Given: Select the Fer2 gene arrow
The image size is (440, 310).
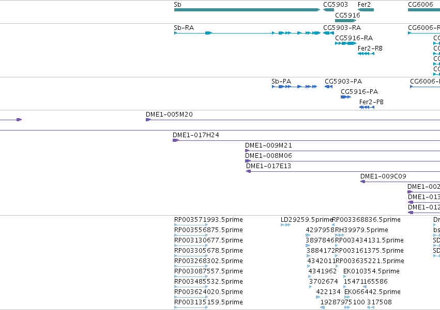Looking at the screenshot, I should (x=366, y=10).
